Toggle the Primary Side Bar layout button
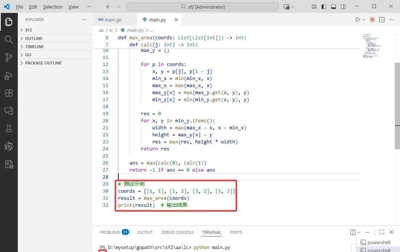 (x=324, y=7)
